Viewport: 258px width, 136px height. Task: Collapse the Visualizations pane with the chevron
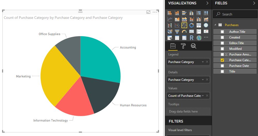pos(207,3)
